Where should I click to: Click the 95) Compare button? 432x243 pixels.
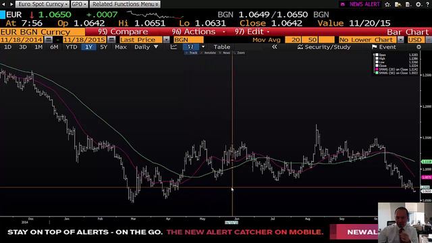[123, 32]
